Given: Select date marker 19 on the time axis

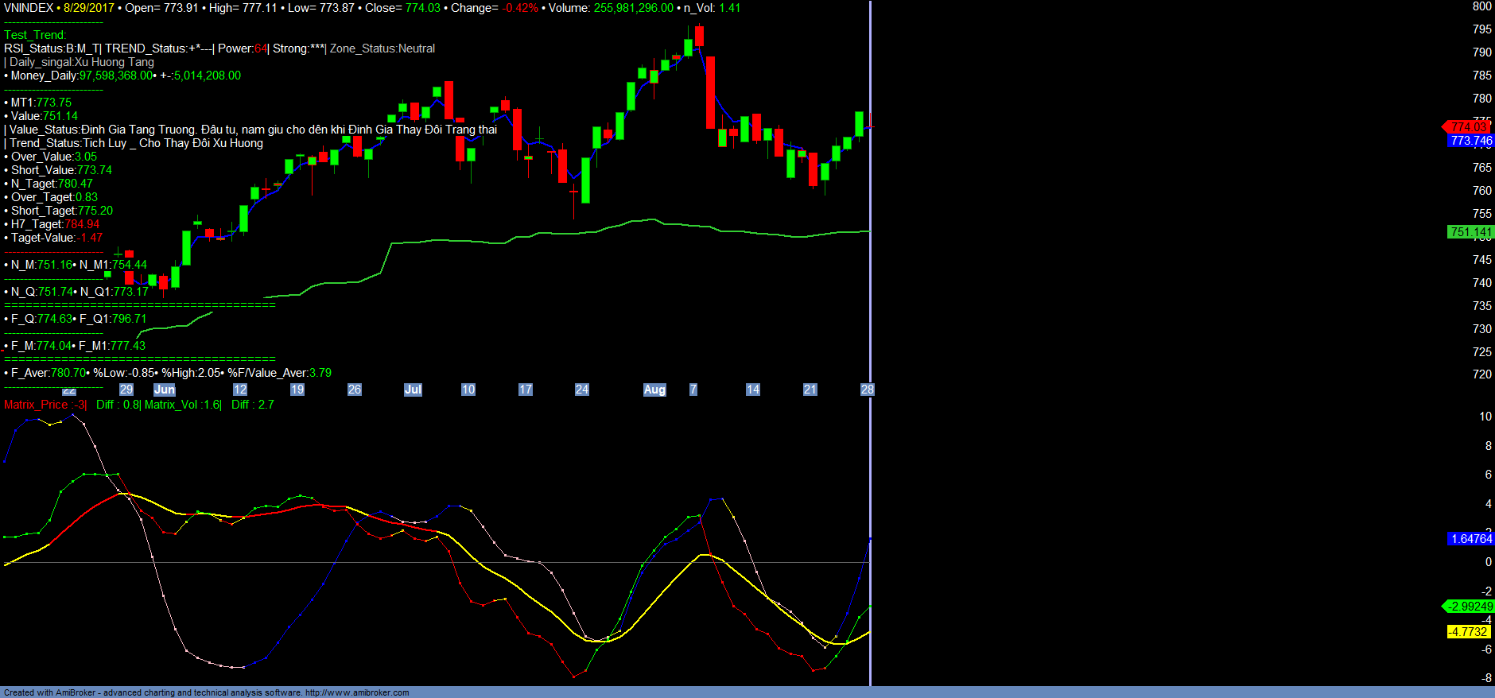Looking at the screenshot, I should pyautogui.click(x=297, y=390).
